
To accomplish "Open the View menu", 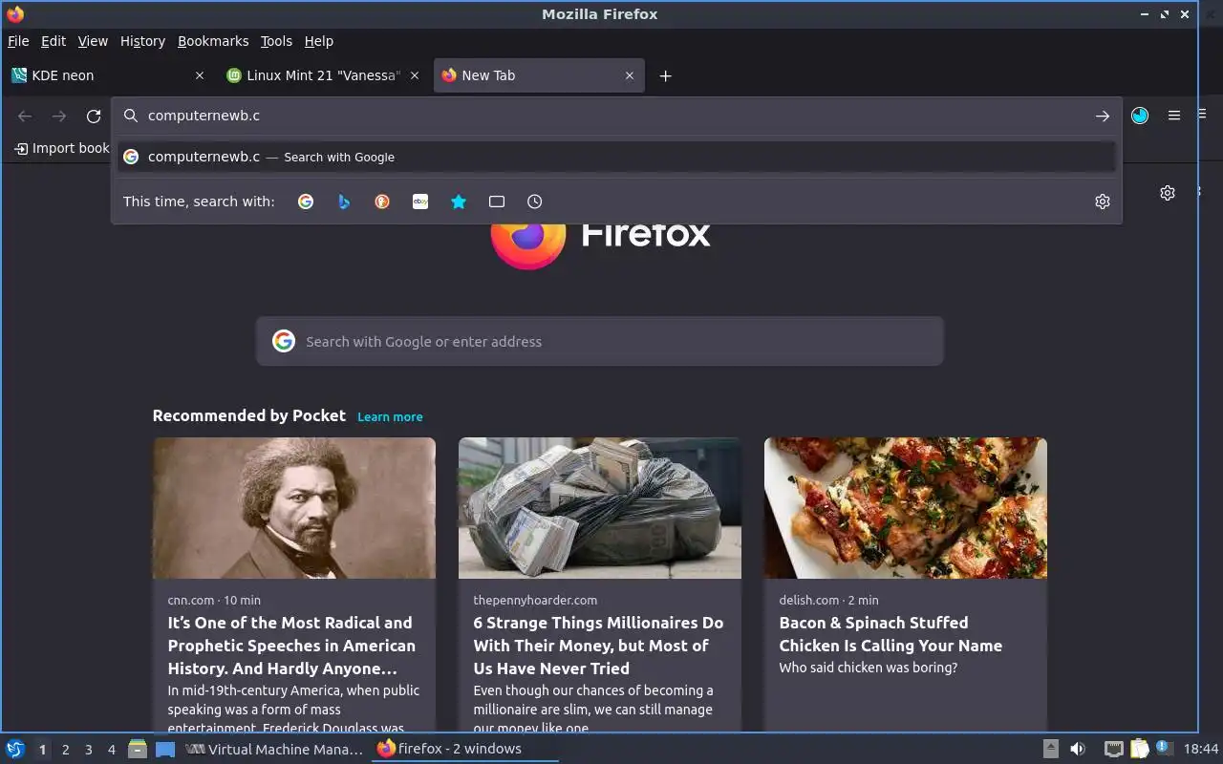I will point(93,41).
